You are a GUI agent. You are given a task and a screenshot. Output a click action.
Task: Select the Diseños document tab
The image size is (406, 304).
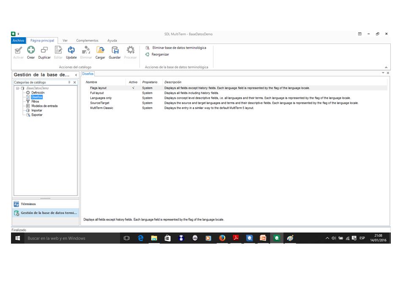tap(88, 74)
